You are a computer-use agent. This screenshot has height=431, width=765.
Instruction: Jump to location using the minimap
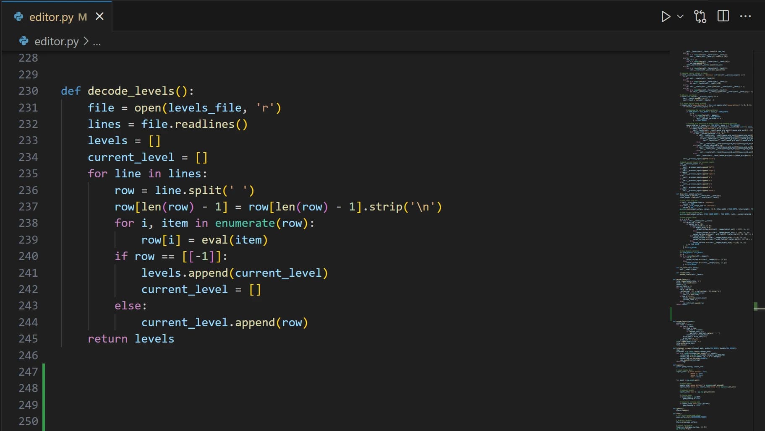pos(711,210)
